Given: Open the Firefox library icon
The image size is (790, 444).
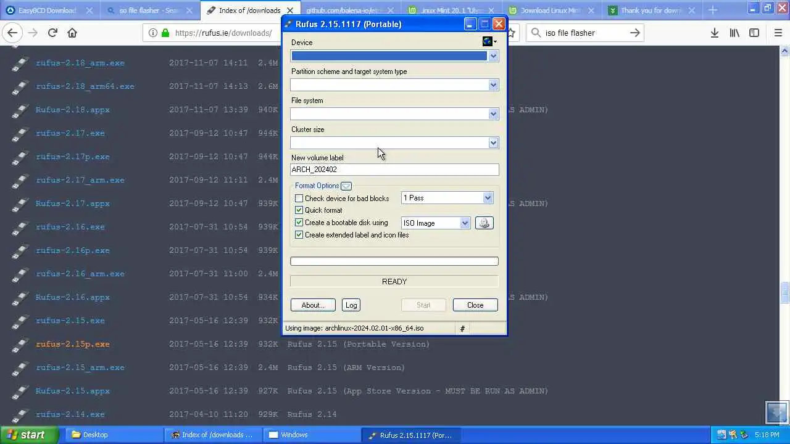Looking at the screenshot, I should [734, 33].
